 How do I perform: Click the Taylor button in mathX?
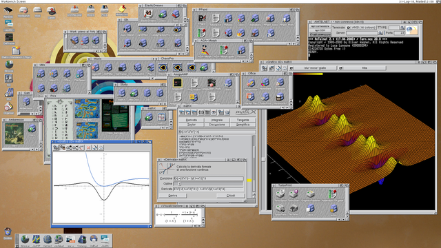[192, 125]
